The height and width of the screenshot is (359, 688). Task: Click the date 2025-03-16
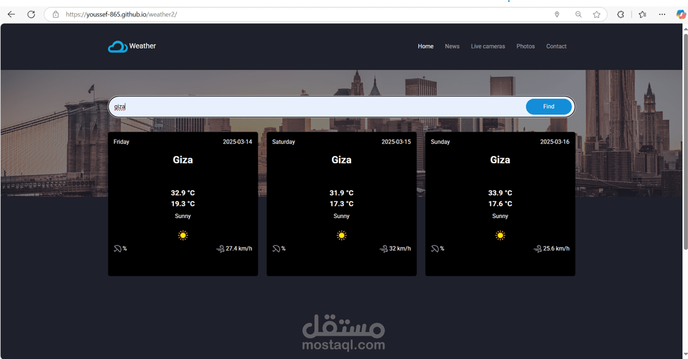554,142
